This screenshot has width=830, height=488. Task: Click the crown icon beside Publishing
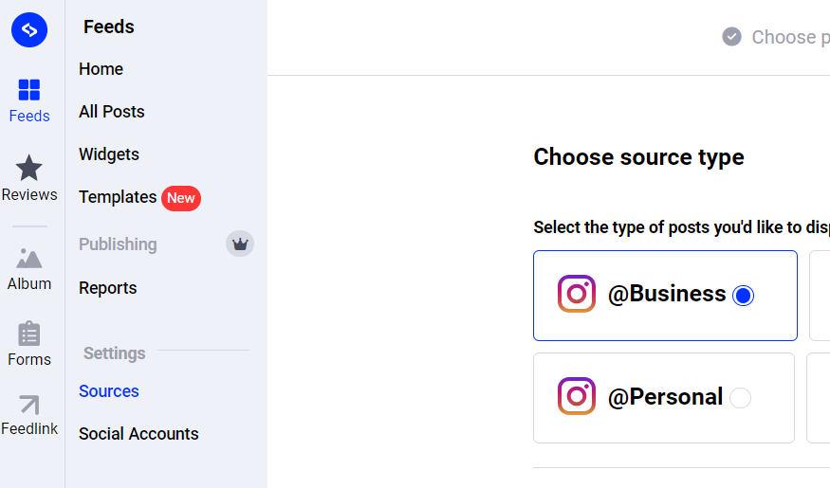(x=240, y=244)
